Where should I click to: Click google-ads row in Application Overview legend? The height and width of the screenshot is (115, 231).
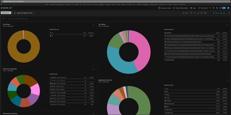tap(196, 113)
